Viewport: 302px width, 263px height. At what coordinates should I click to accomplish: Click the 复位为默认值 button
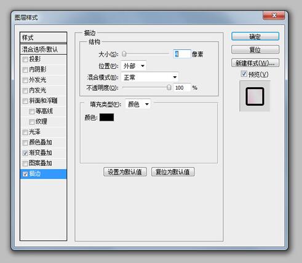point(173,171)
